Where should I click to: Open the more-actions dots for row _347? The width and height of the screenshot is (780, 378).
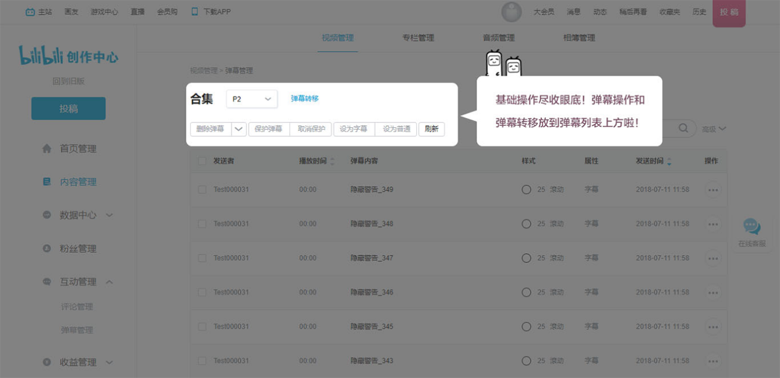713,259
